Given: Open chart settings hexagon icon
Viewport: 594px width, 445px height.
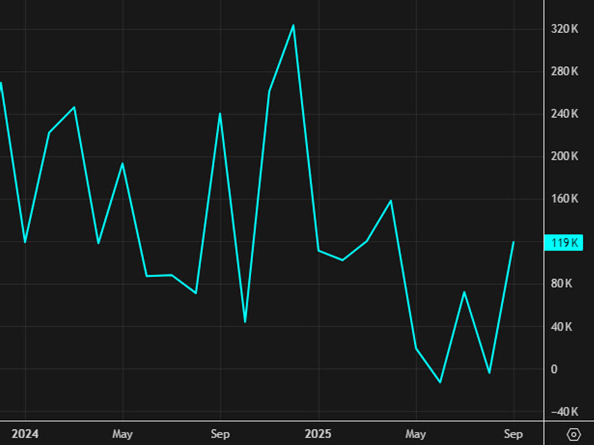Looking at the screenshot, I should tap(573, 434).
